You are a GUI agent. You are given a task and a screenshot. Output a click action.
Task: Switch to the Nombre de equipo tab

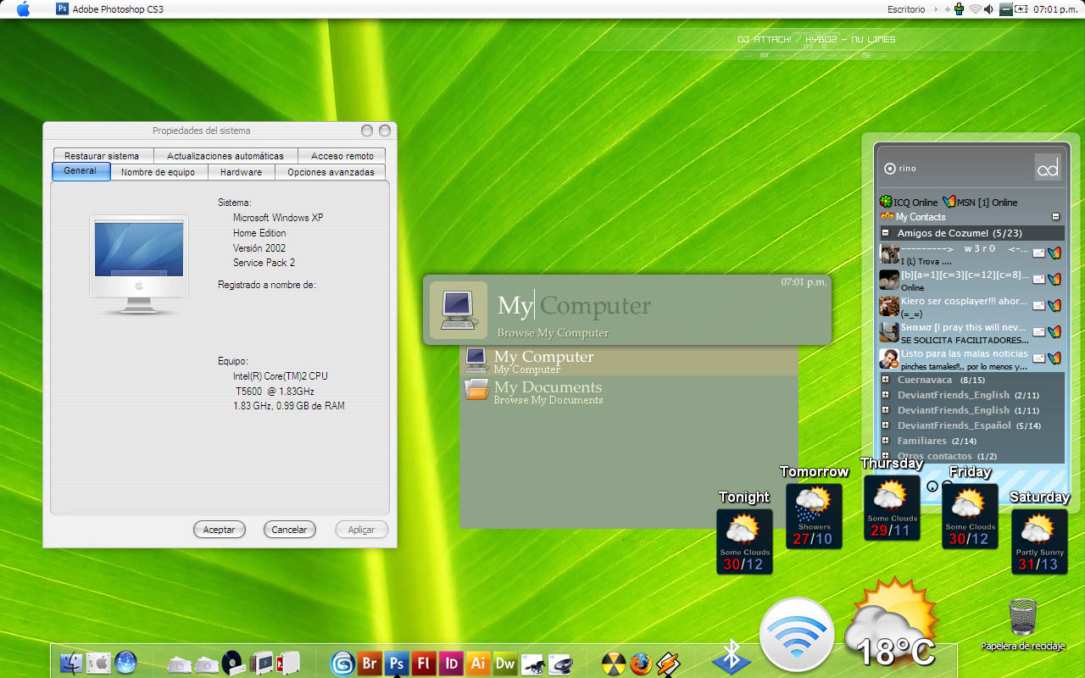(158, 172)
